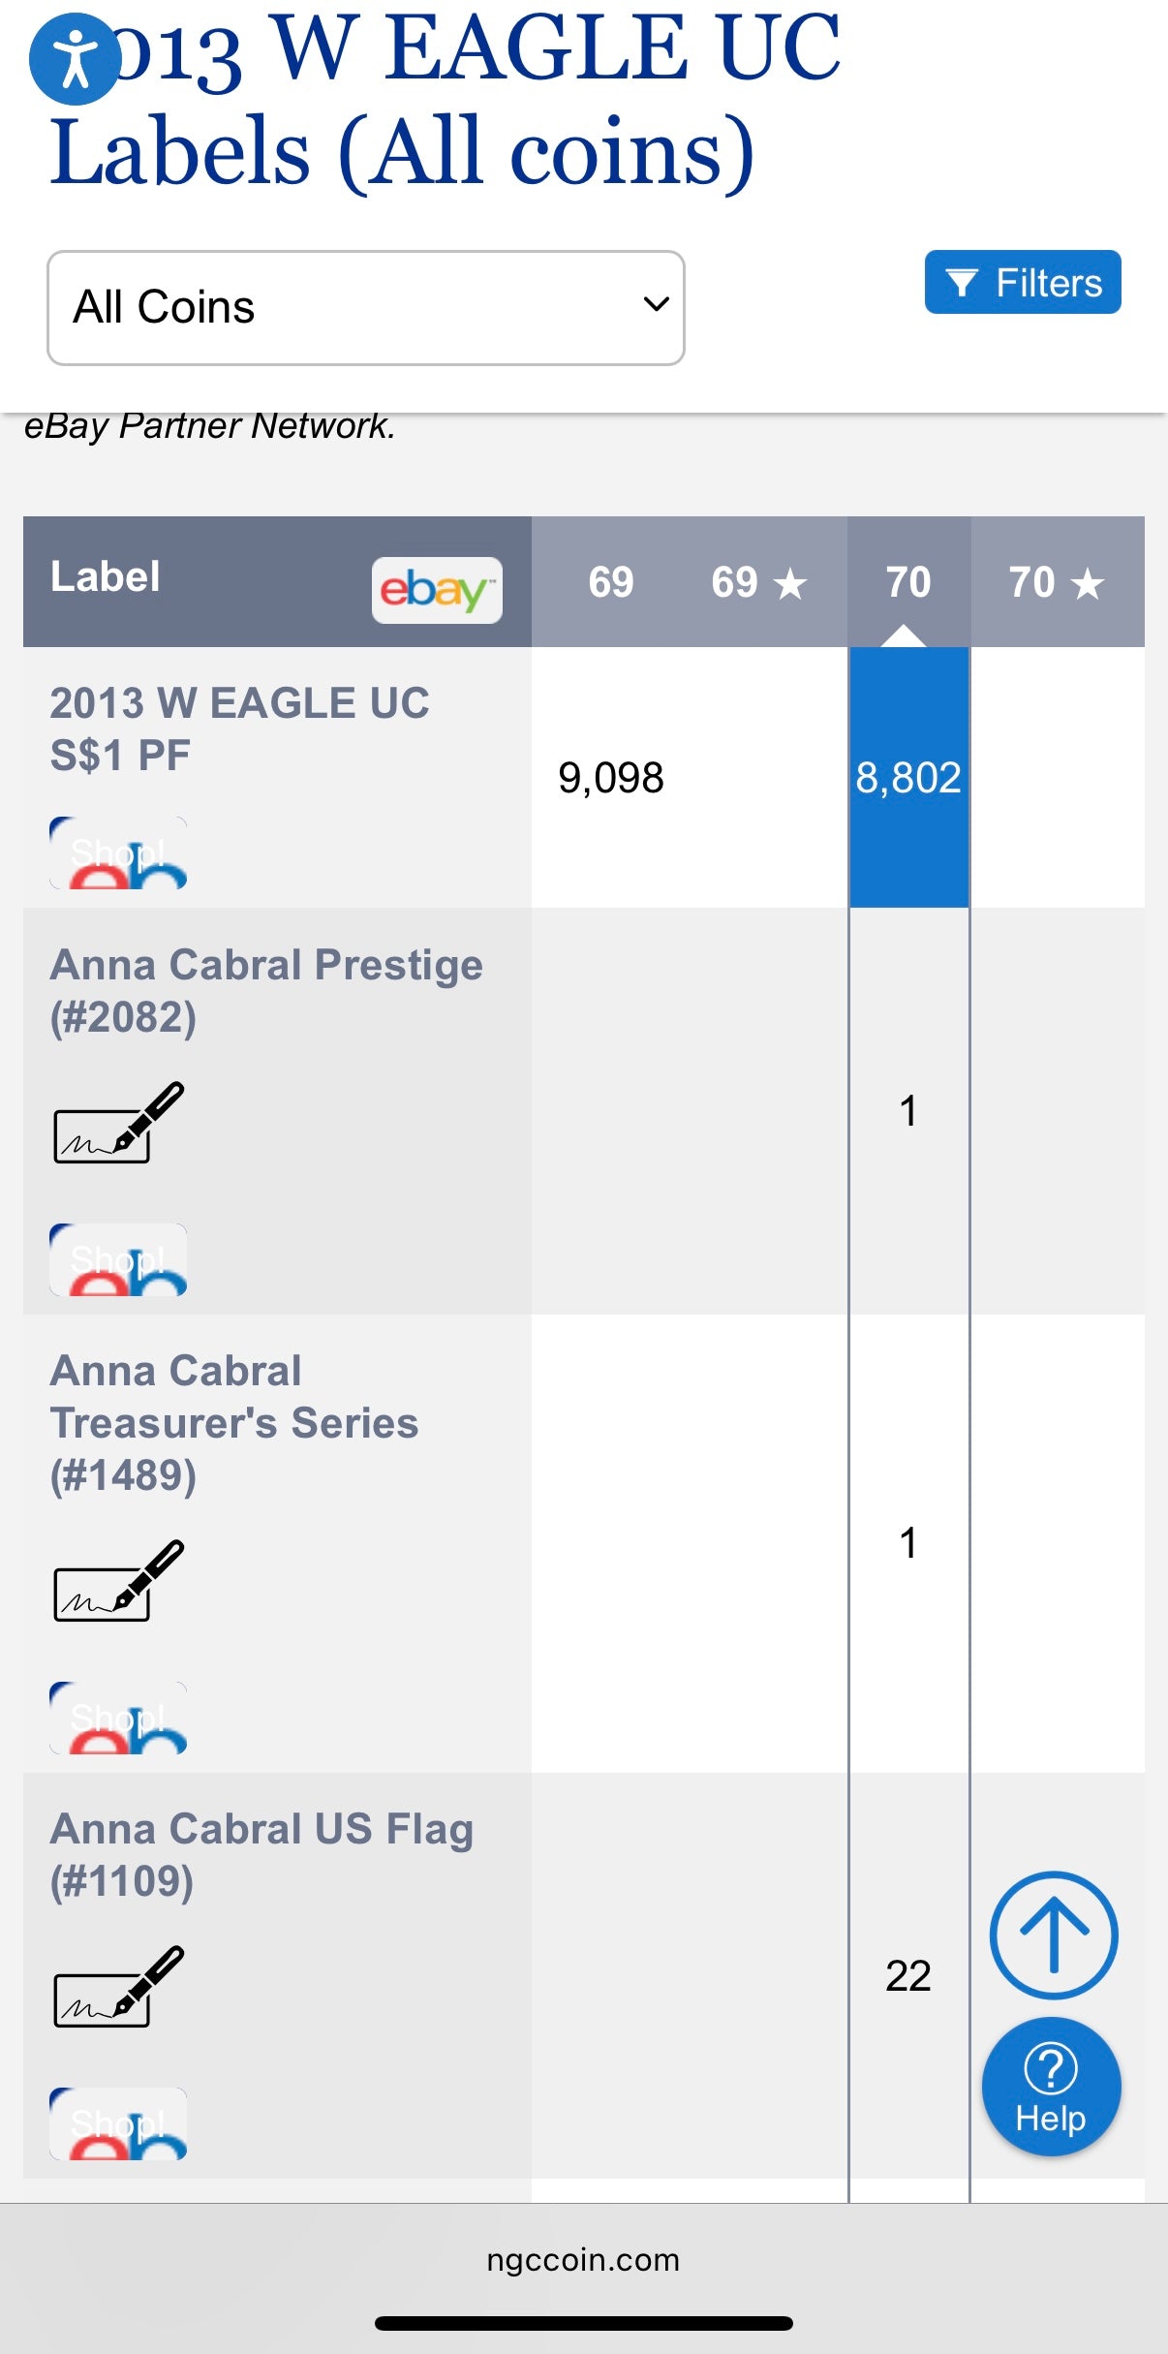Viewport: 1168px width, 2354px height.
Task: Open Anna Cabral US Flag (#1109) label
Action: pos(261,1854)
